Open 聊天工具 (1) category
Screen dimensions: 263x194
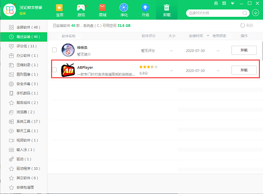click(24, 131)
